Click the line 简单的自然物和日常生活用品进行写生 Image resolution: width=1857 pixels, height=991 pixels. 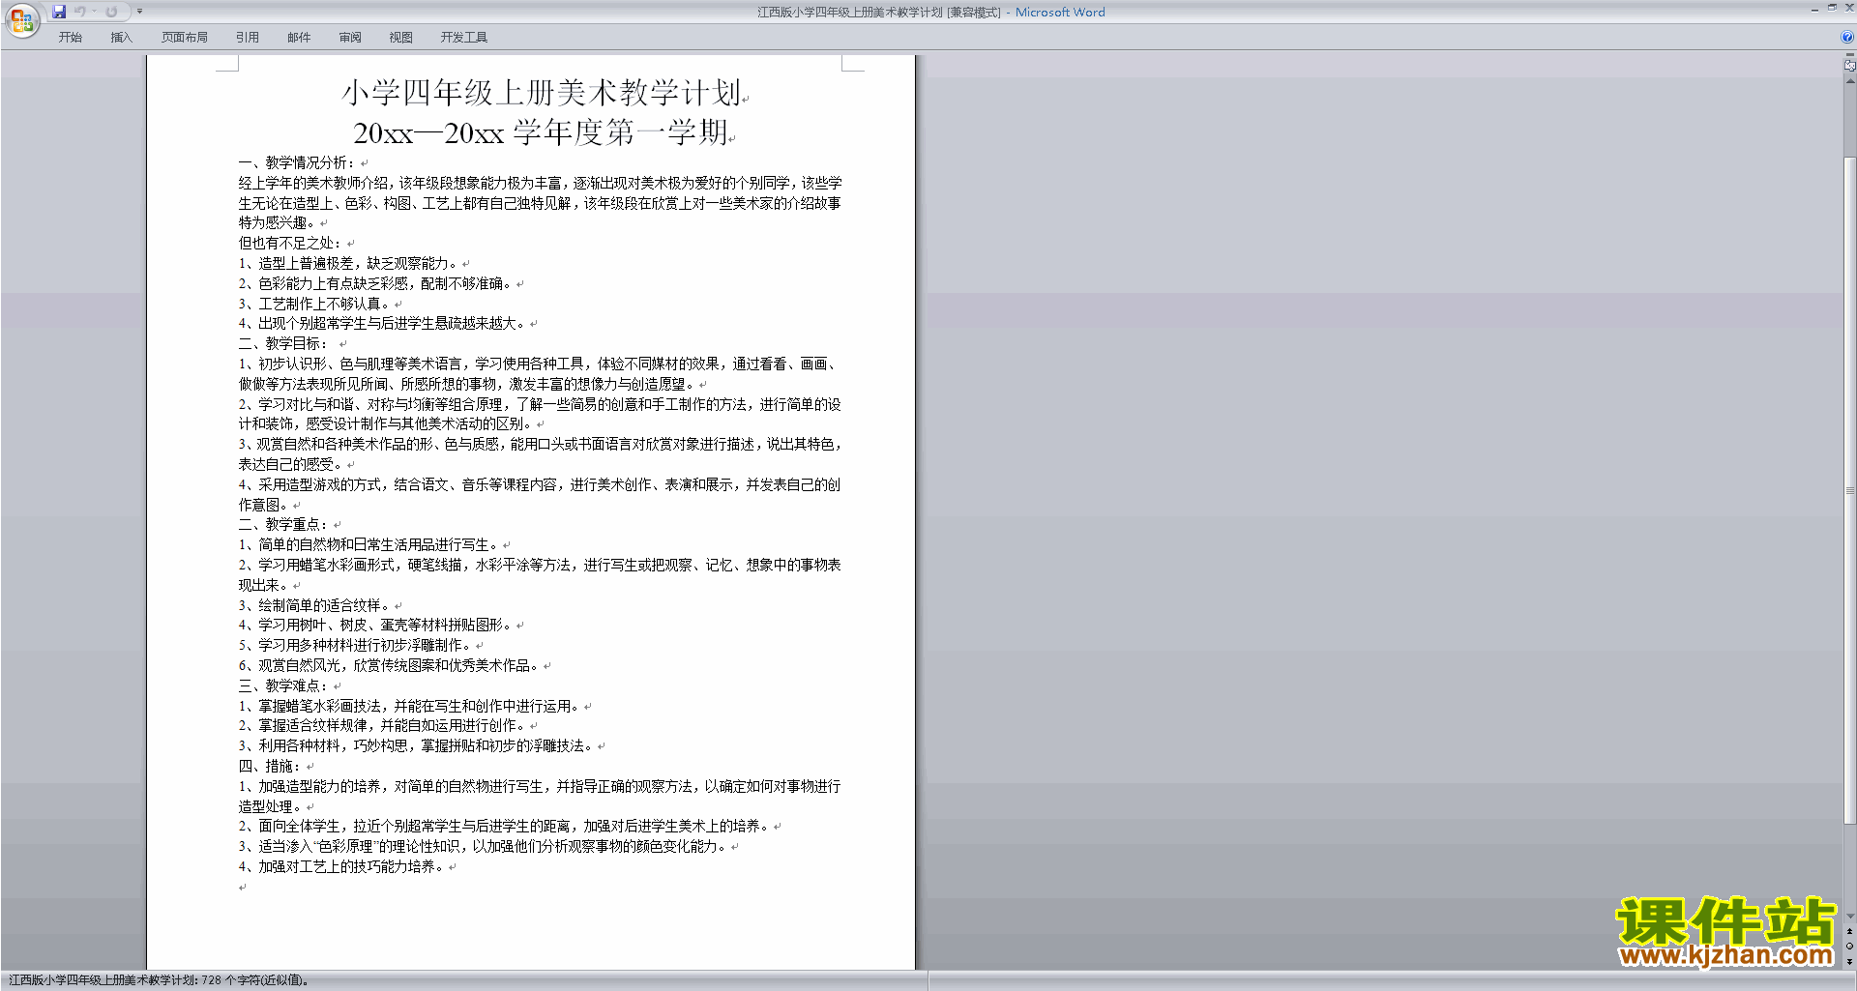(368, 544)
